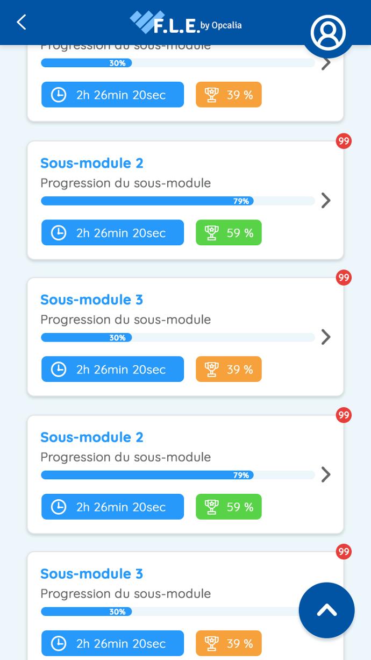Tap the trophy icon in the first Sous-module 3 orange badge
Screen dimensions: 371x660
pos(212,369)
